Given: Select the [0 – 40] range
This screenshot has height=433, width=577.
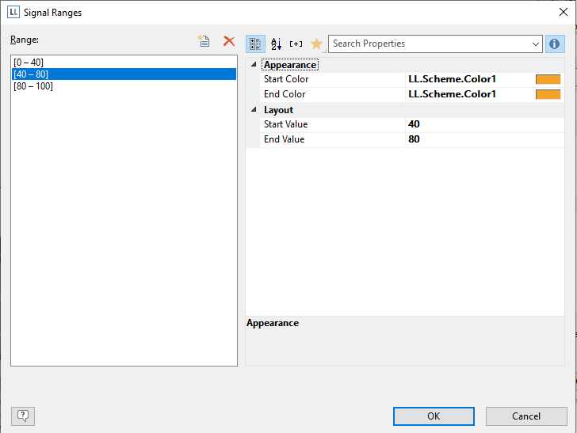Looking at the screenshot, I should pyautogui.click(x=29, y=62).
